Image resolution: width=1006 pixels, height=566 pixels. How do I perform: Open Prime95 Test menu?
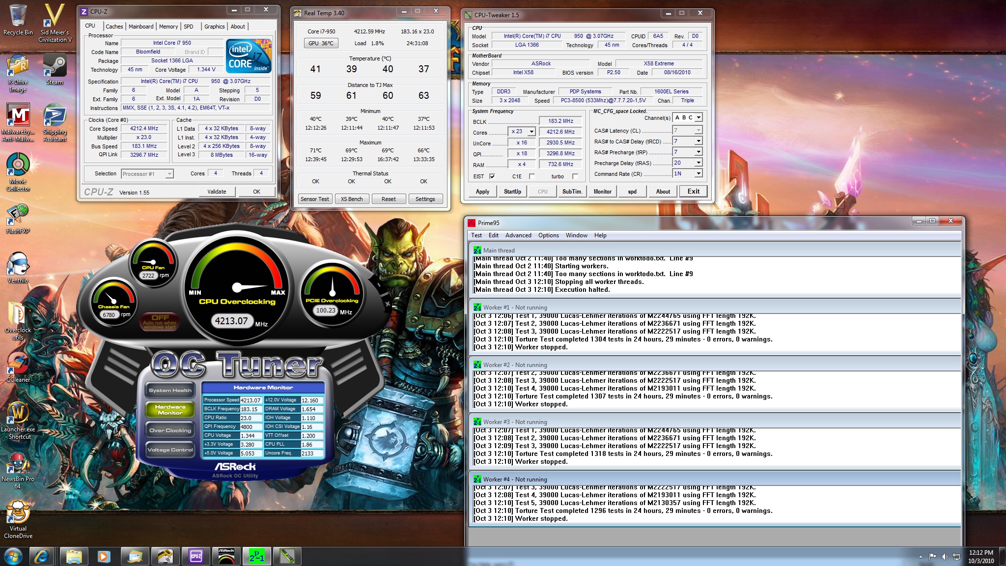tap(476, 235)
